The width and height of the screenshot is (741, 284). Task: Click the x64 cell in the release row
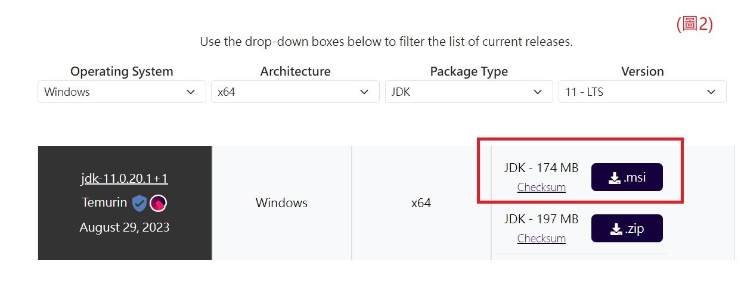tap(421, 203)
